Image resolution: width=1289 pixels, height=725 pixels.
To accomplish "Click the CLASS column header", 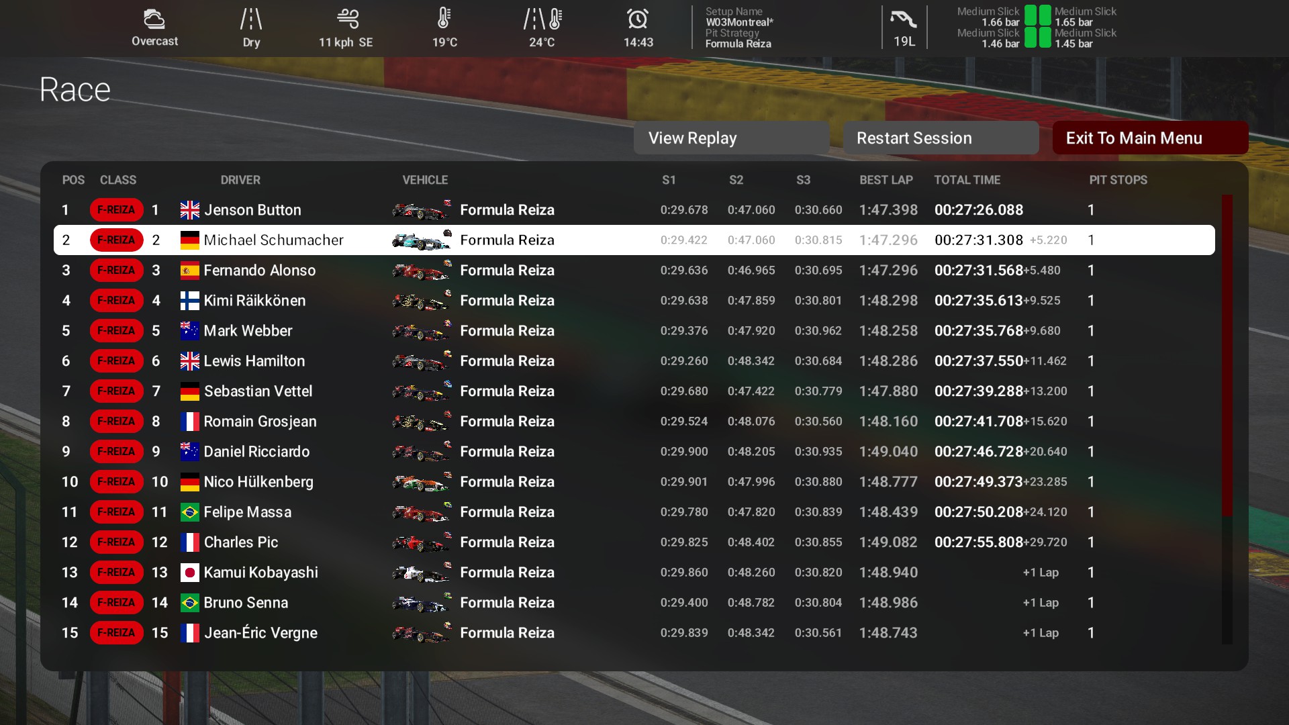I will tap(118, 180).
